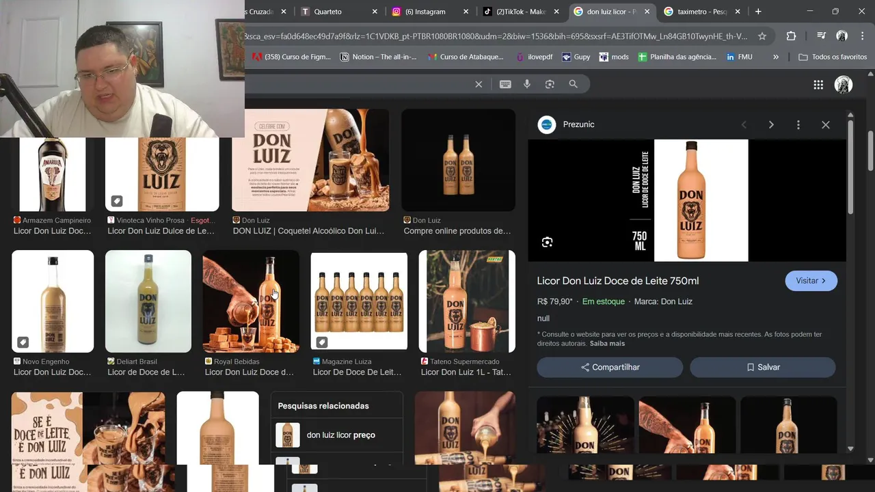Click the product tag on Magazine Luiza image
Image resolution: width=875 pixels, height=492 pixels.
point(322,342)
